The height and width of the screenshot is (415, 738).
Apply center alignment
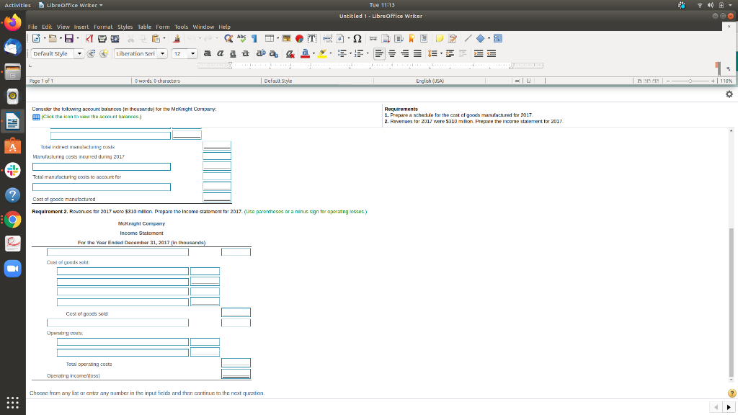[392, 53]
